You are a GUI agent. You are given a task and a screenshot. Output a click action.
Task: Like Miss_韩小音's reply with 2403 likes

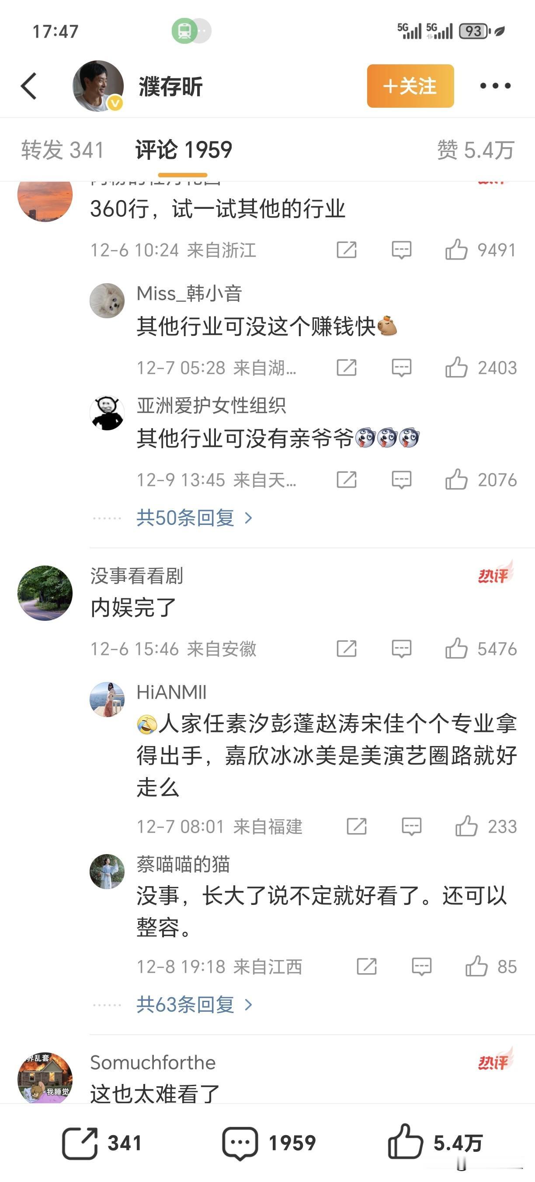[456, 368]
